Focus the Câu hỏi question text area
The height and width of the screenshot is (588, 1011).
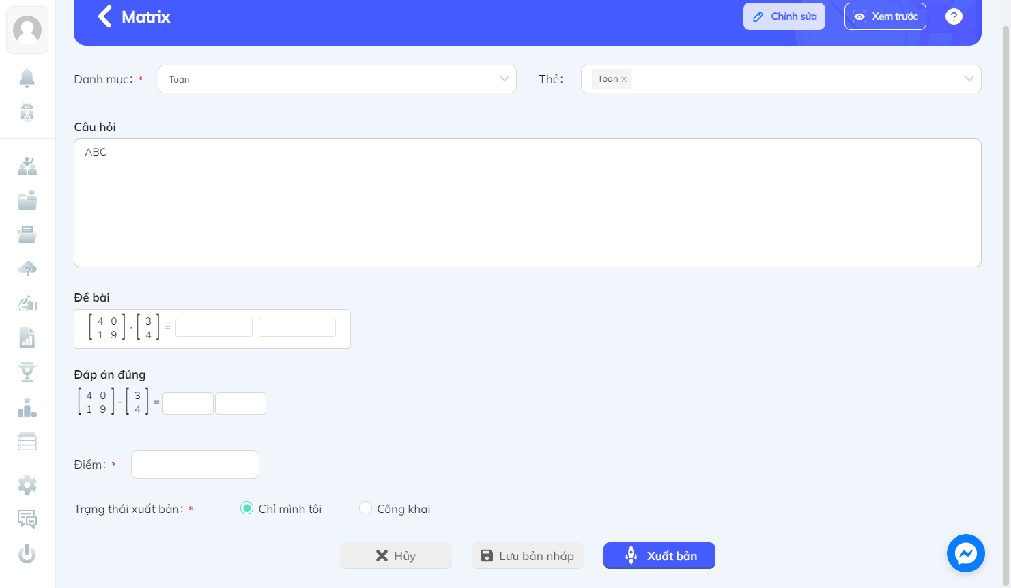[x=528, y=203]
